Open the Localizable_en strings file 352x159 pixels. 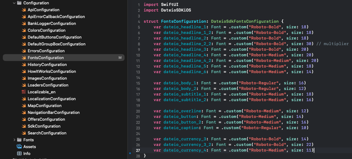pyautogui.click(x=42, y=92)
